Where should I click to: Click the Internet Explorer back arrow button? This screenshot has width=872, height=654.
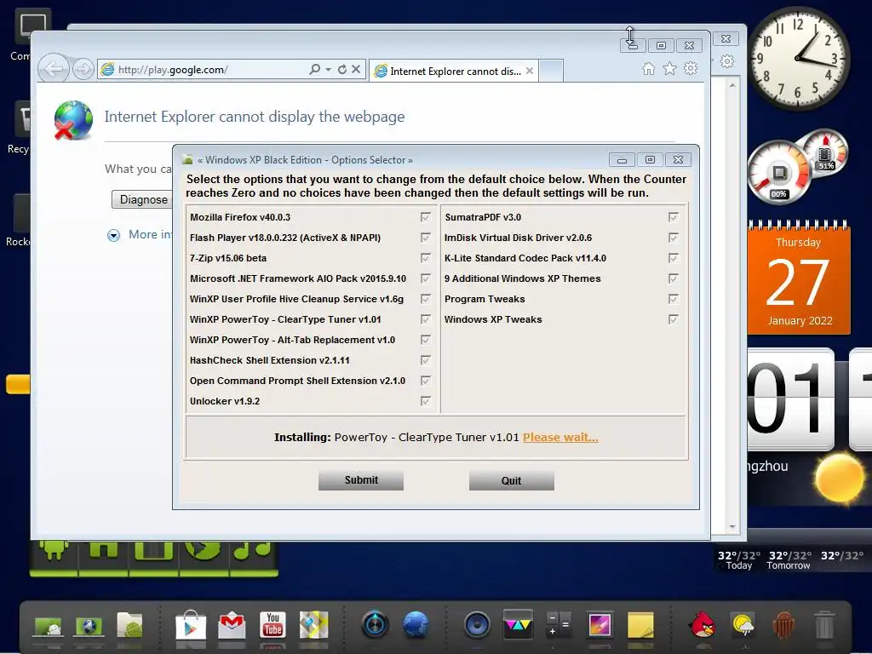(54, 69)
